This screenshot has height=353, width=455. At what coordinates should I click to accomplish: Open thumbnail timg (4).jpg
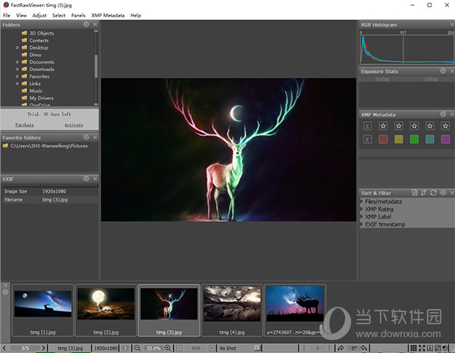(x=232, y=310)
